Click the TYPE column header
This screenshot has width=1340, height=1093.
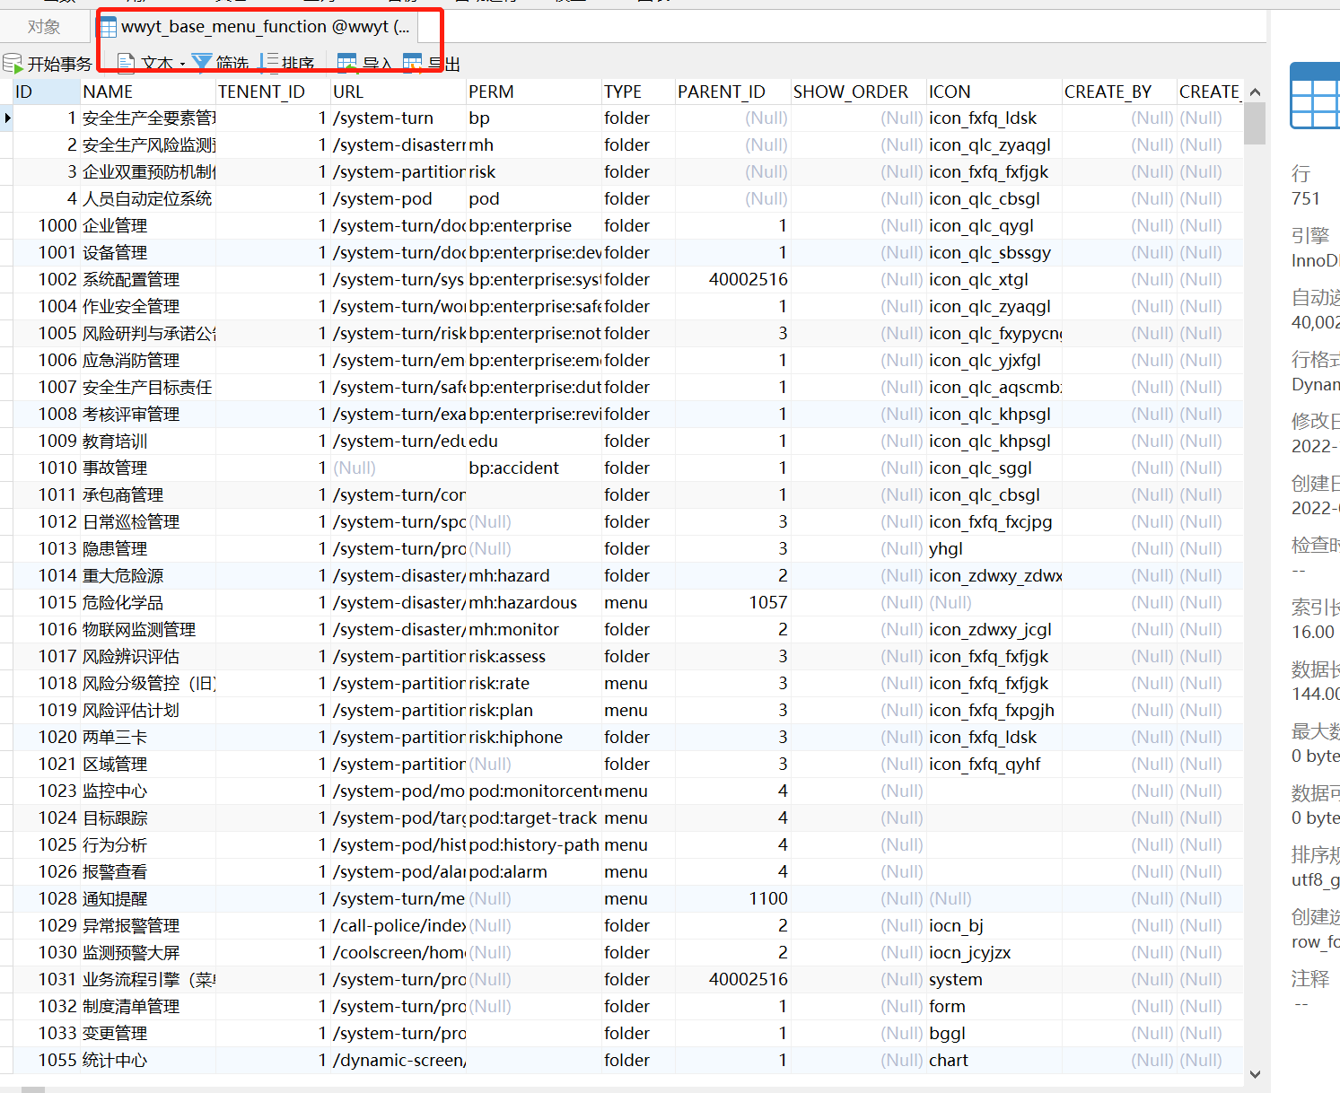coord(638,92)
